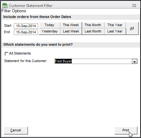The image size is (141, 138).
Task: Open the customer dropdown arrow
Action: pos(134,61)
